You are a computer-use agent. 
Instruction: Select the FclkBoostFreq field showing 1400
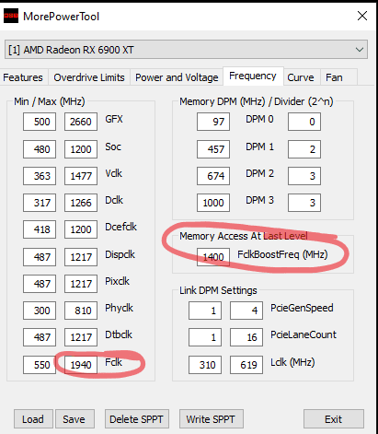213,257
